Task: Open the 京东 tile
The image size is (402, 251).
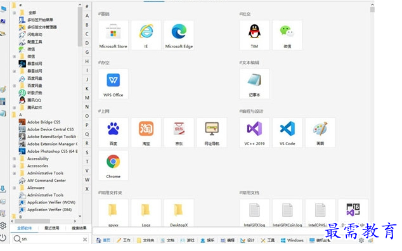Action: (x=179, y=132)
